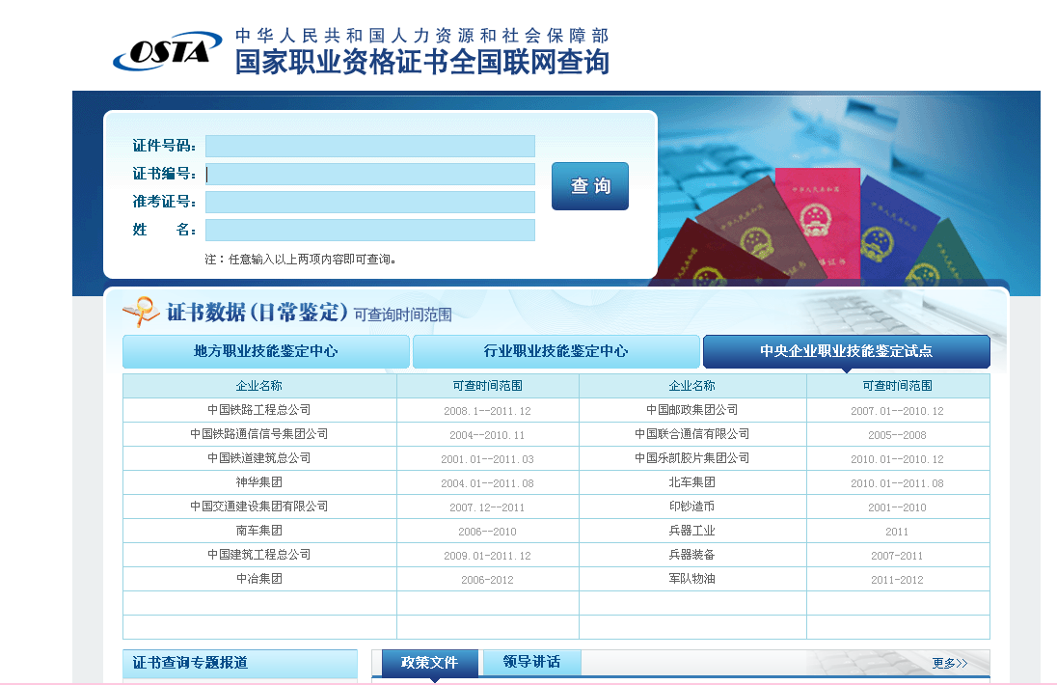The image size is (1057, 685).
Task: Select the 准考证号 input field
Action: [x=369, y=202]
